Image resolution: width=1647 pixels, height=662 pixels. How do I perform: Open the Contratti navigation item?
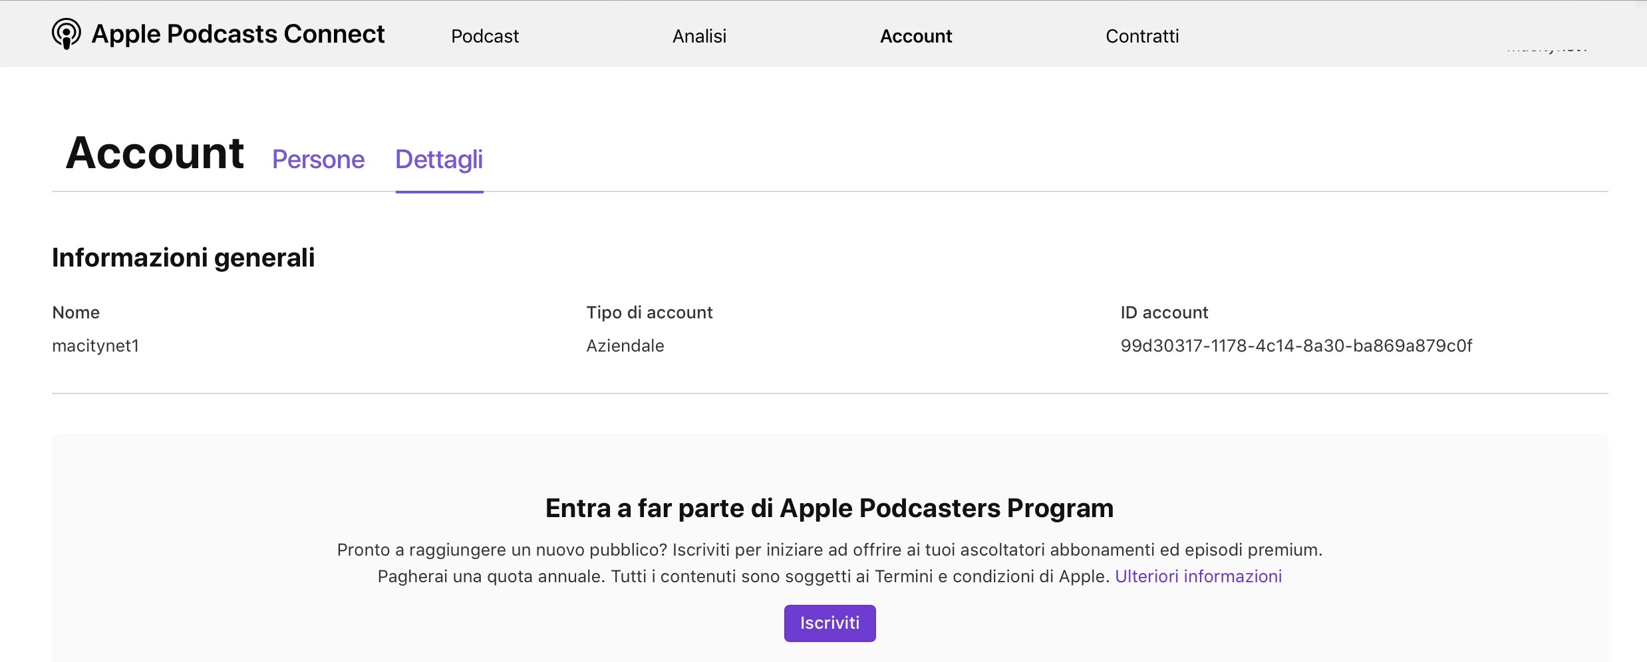point(1141,36)
